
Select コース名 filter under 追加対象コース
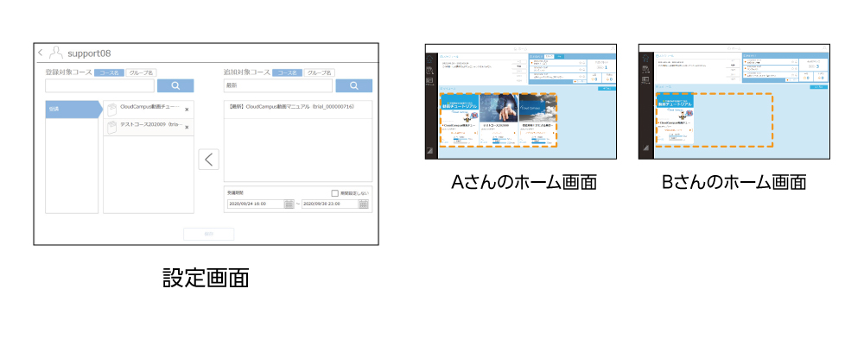pos(288,72)
